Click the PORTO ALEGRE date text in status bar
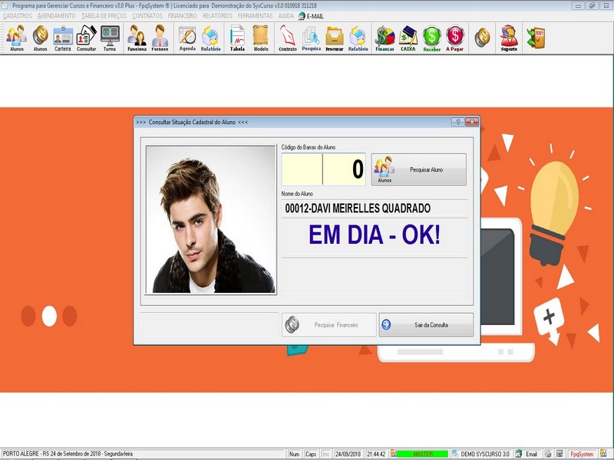This screenshot has width=614, height=460. pos(68,454)
